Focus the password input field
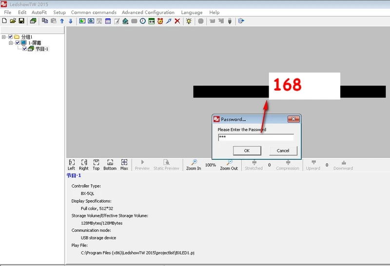 (256, 137)
